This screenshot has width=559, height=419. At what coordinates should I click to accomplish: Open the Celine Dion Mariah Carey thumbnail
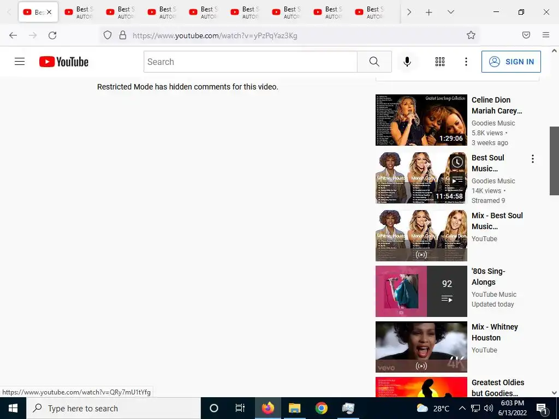(421, 119)
